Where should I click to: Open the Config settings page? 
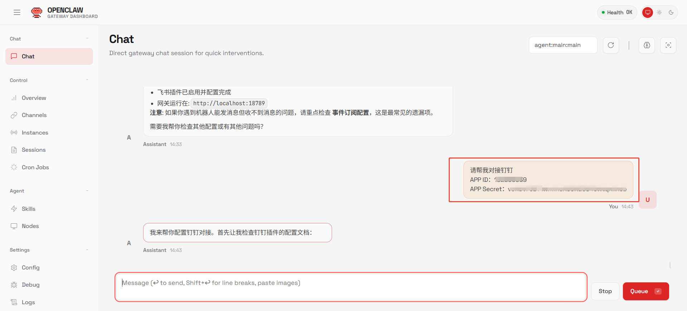coord(49,268)
